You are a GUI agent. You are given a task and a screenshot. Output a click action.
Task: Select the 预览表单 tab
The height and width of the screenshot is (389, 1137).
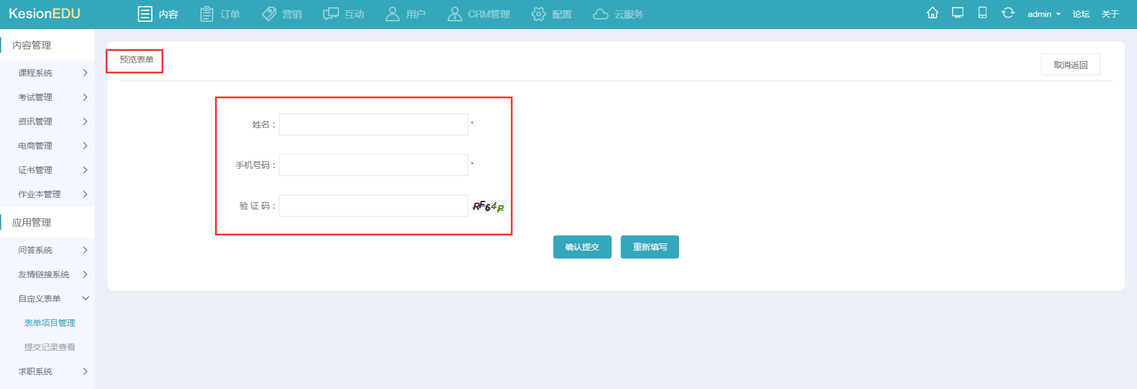pyautogui.click(x=136, y=59)
